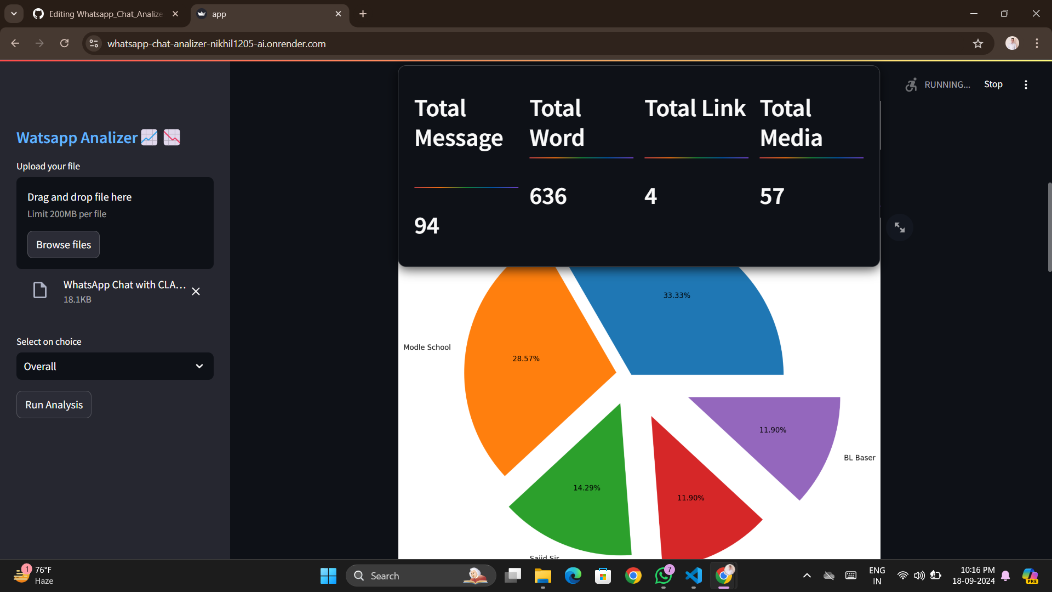Stop the running Streamlit script
Image resolution: width=1052 pixels, height=592 pixels.
point(993,84)
